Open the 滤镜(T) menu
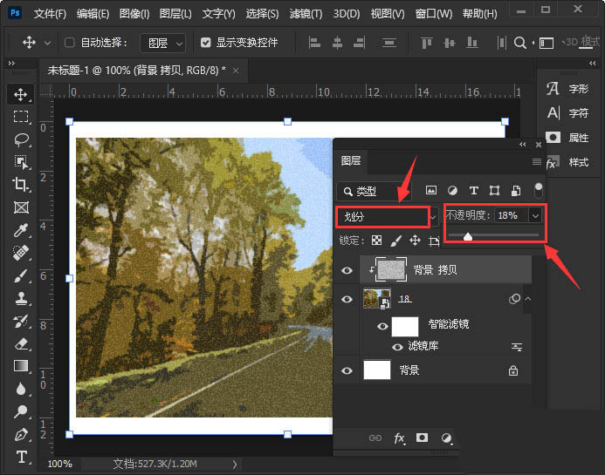605x475 pixels. tap(306, 14)
